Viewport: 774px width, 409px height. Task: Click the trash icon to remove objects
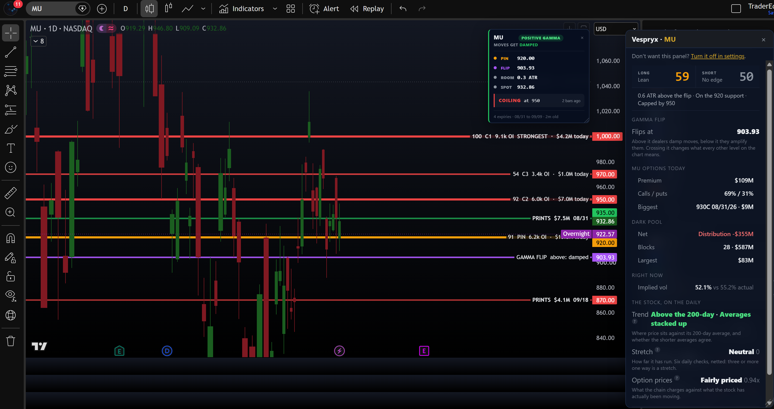(x=11, y=341)
